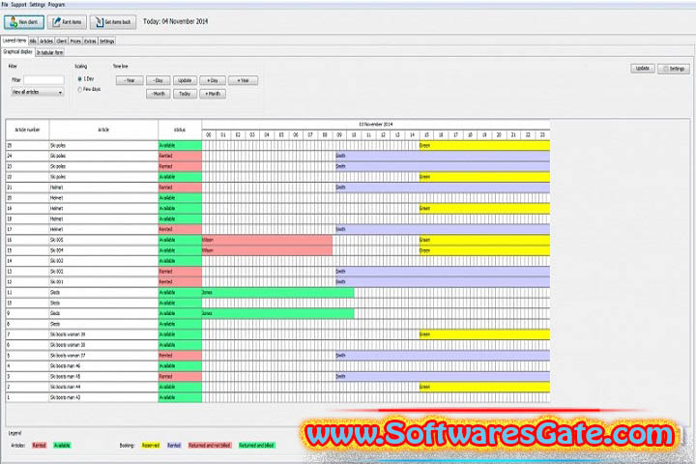
Task: Click the + Month timeline button
Action: [213, 94]
